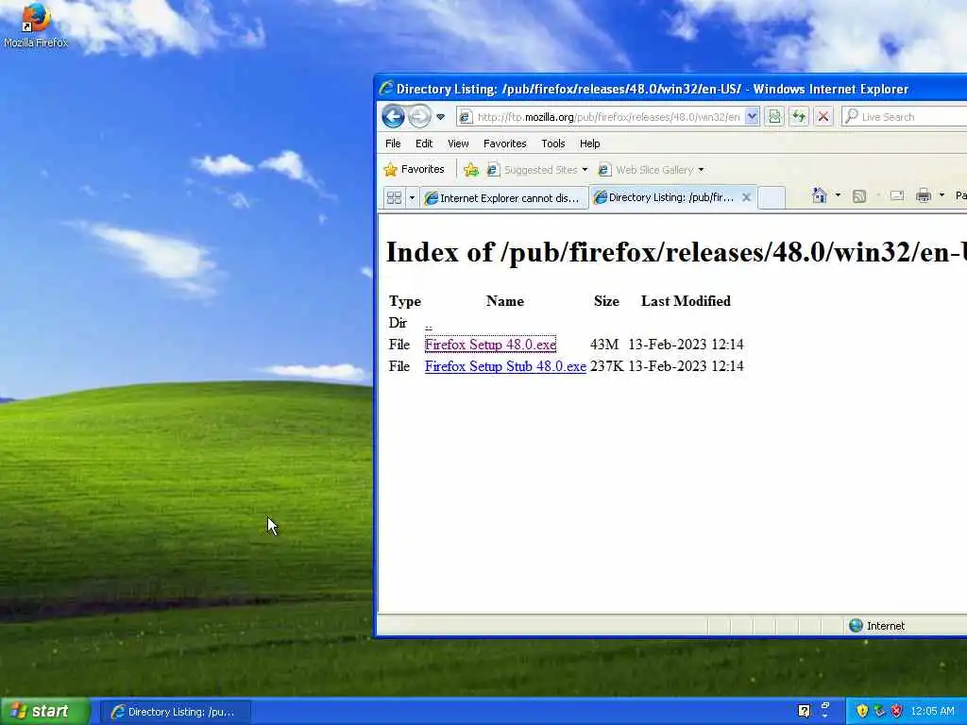This screenshot has height=725, width=967.
Task: Click the '237K' size cell
Action: click(607, 366)
